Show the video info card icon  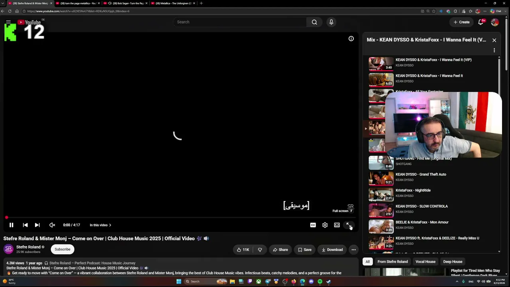coord(351,39)
